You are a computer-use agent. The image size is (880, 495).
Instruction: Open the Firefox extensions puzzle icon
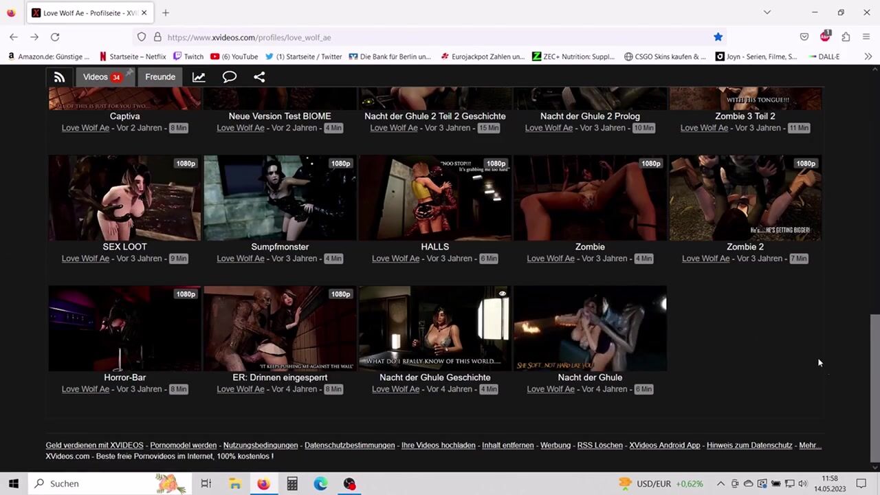846,37
